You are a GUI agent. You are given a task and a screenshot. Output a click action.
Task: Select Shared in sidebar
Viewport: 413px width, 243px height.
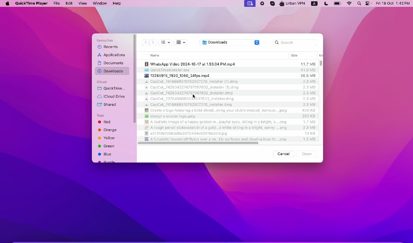(112, 104)
